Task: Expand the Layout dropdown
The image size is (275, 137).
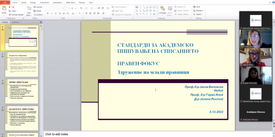Action: coord(40,7)
